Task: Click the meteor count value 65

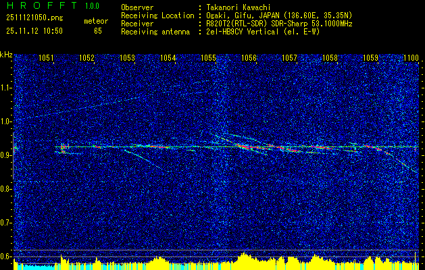Action: pos(98,31)
